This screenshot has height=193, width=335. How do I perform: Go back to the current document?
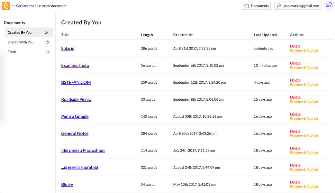tap(40, 6)
